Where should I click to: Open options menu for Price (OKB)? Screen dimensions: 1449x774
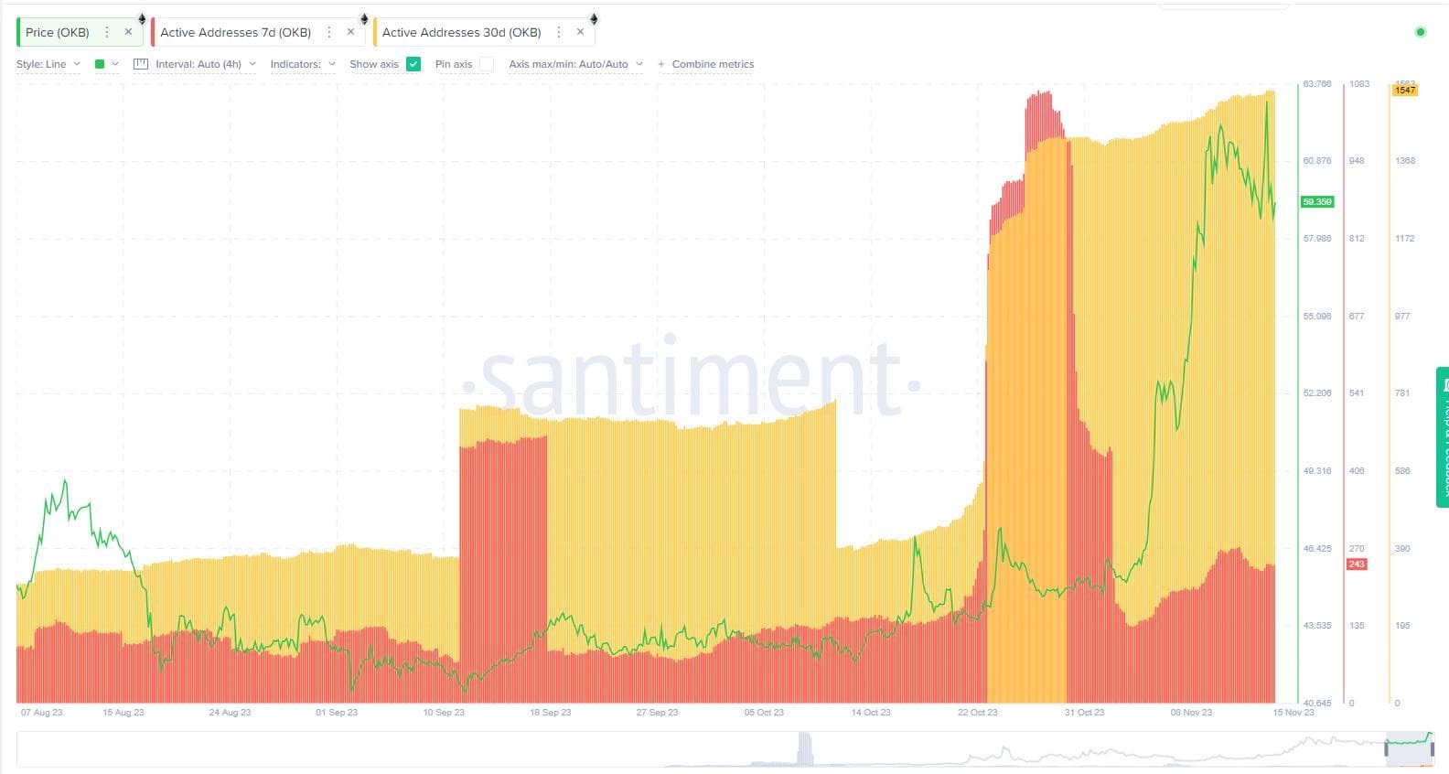coord(107,32)
